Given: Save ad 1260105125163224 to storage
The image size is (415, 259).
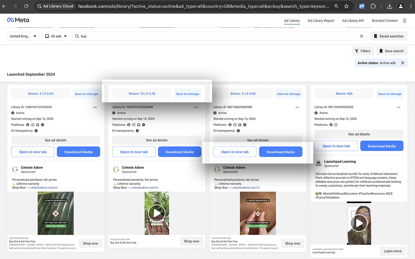Looking at the screenshot, I should pyautogui.click(x=87, y=94).
